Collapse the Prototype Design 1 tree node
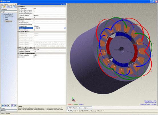This screenshot has height=115, width=158. pos(1,14)
